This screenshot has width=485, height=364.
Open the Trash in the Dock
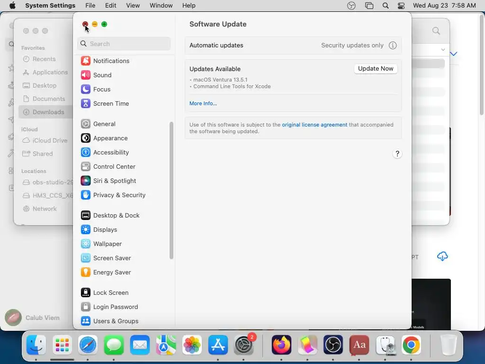pyautogui.click(x=449, y=345)
